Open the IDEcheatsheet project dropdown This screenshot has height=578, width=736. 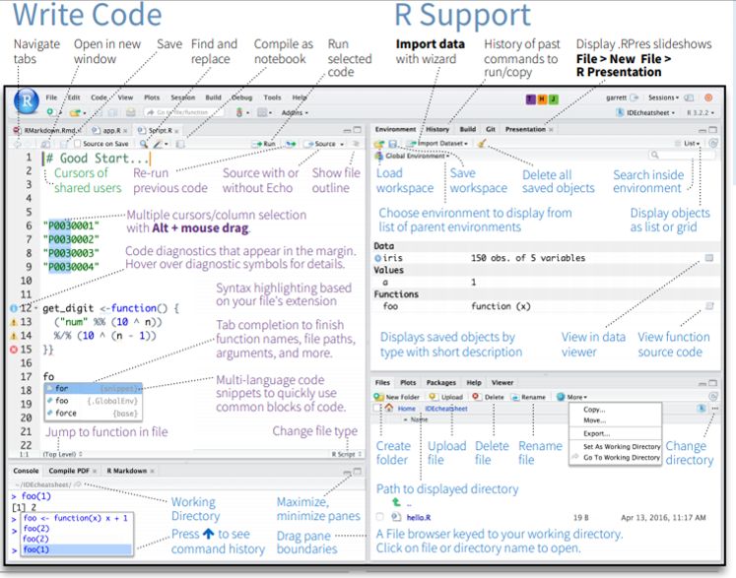[646, 112]
